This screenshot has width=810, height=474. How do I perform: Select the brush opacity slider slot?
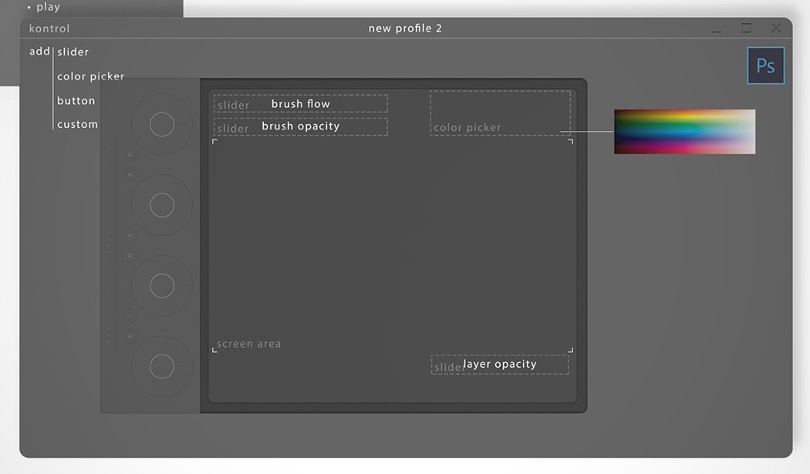301,126
